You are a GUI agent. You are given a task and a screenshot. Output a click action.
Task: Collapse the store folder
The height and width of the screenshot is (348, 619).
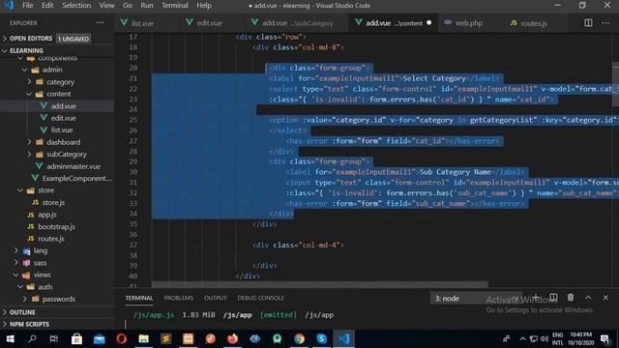[45, 190]
